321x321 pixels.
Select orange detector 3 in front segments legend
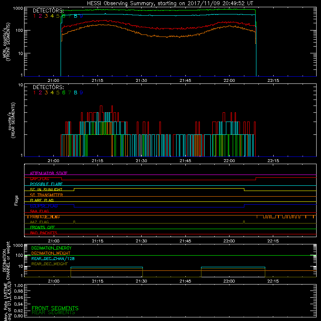pyautogui.click(x=46, y=16)
